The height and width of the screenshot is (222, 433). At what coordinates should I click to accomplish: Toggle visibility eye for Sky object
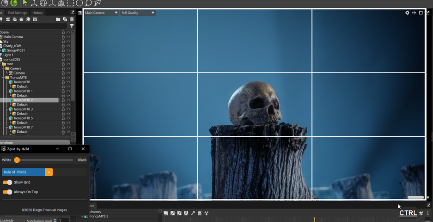[68, 41]
